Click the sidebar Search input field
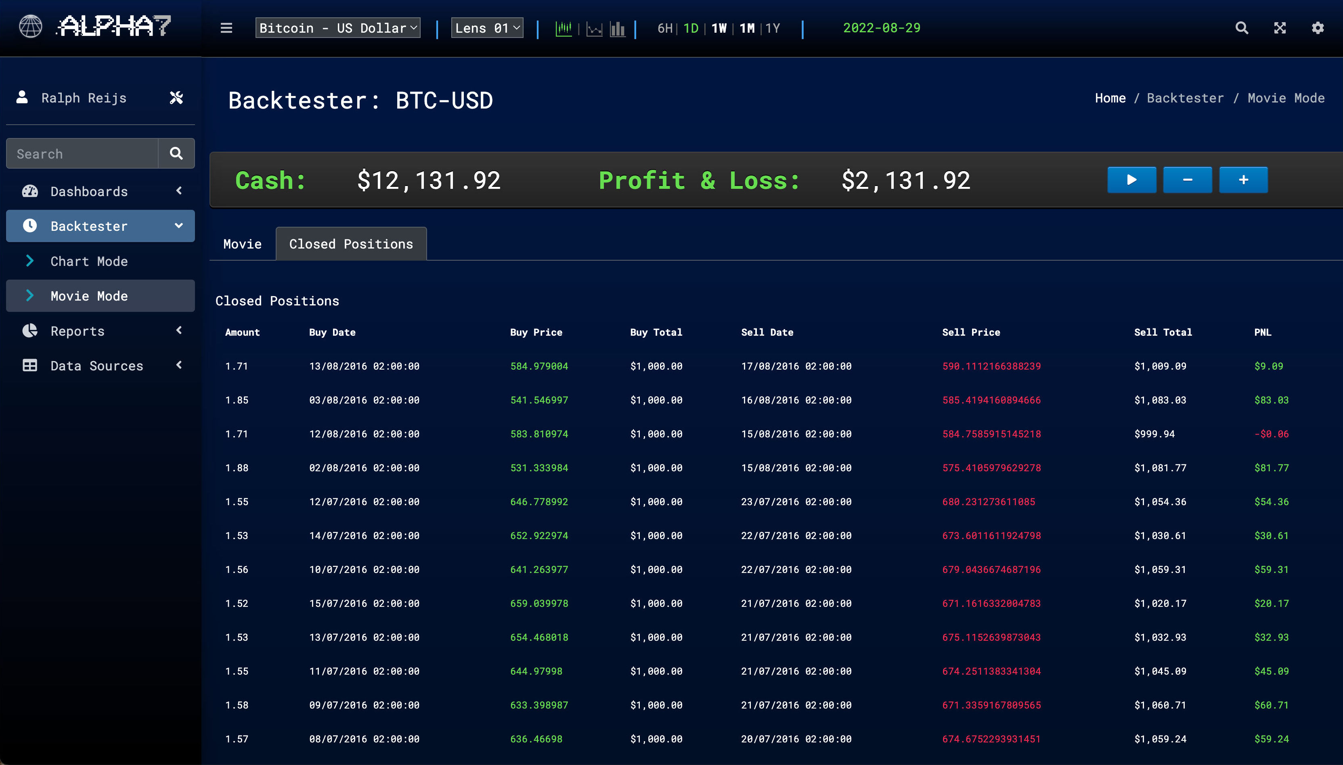Screen dimensions: 1343x765 (82, 154)
